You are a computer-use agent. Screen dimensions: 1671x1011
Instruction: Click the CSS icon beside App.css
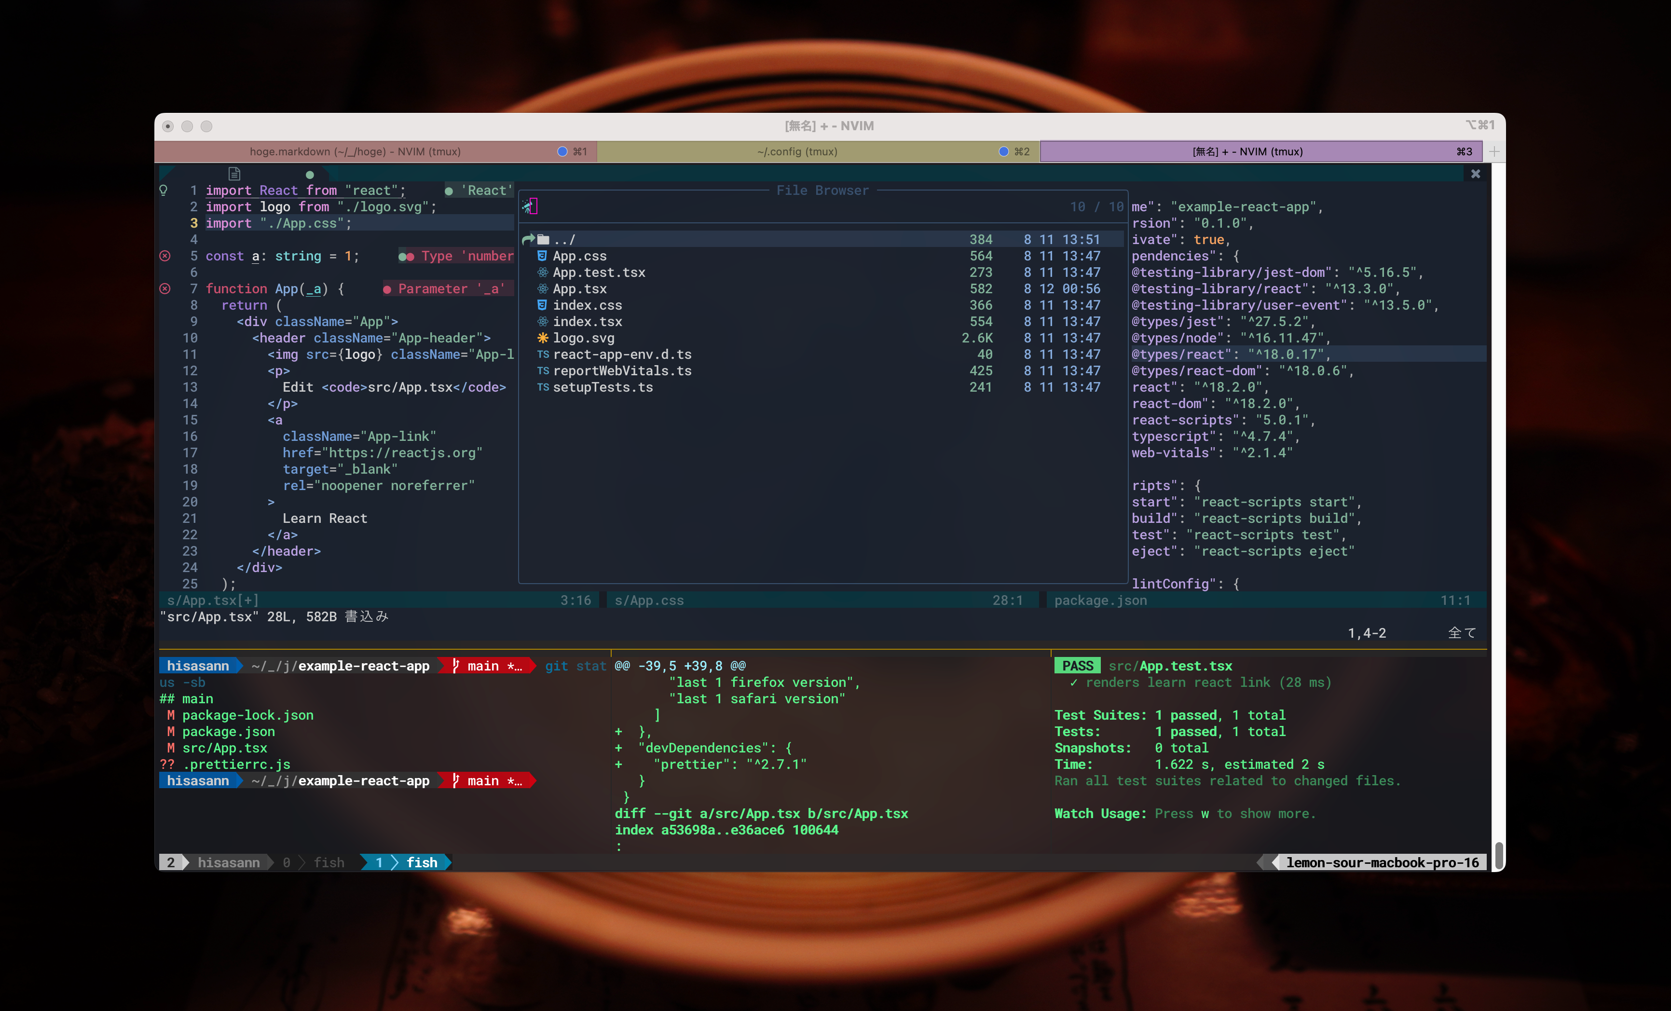click(x=542, y=256)
